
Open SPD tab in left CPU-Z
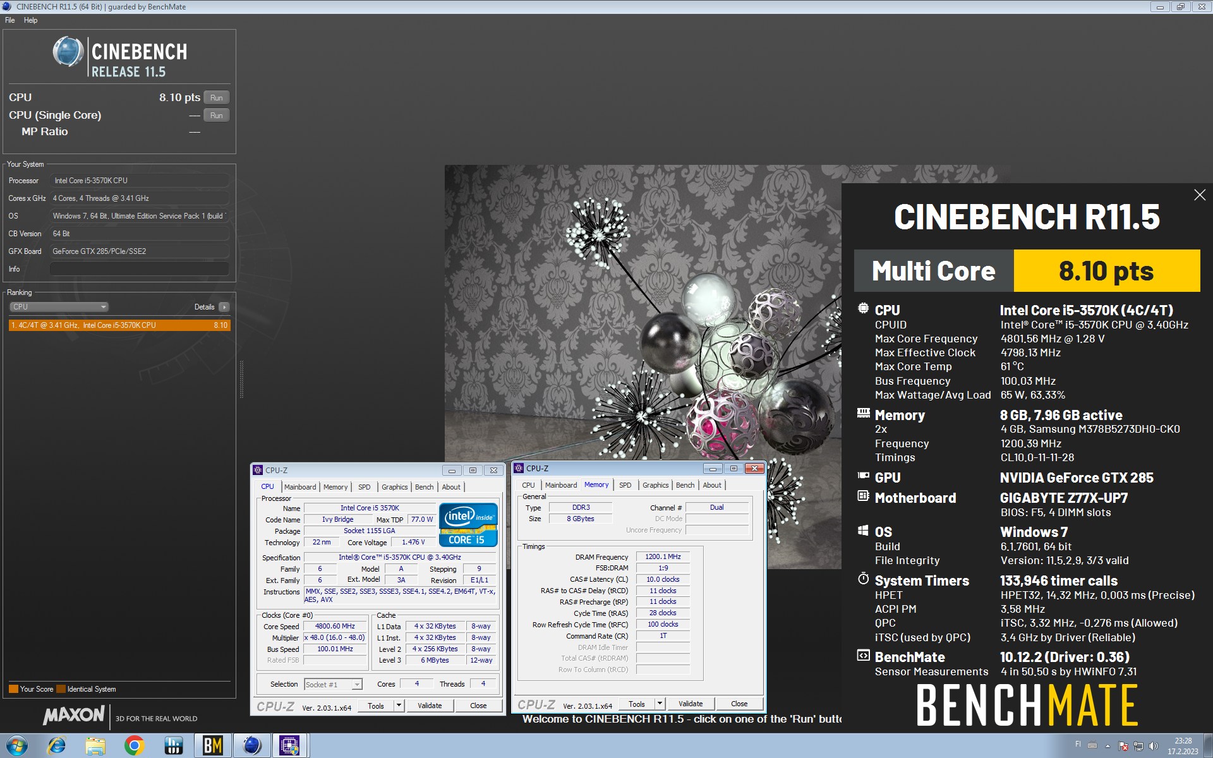pyautogui.click(x=365, y=487)
